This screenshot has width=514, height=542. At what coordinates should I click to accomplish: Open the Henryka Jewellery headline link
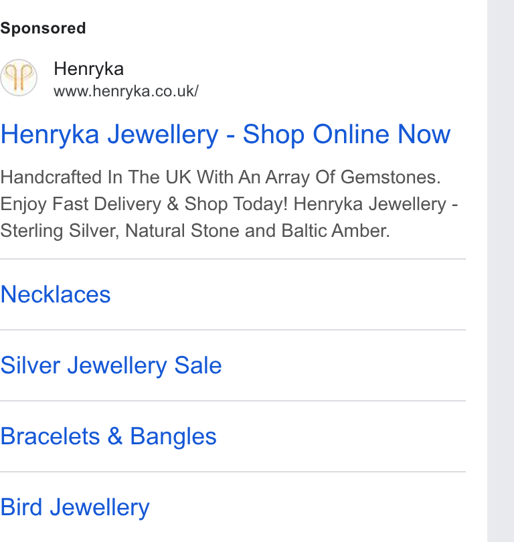pos(226,134)
